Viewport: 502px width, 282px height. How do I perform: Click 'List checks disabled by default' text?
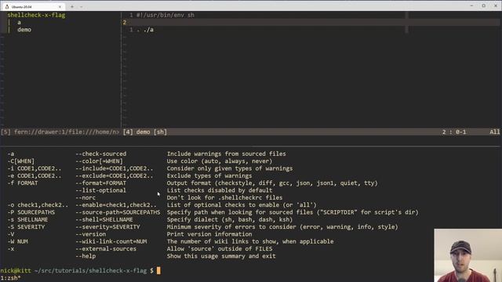pos(220,190)
